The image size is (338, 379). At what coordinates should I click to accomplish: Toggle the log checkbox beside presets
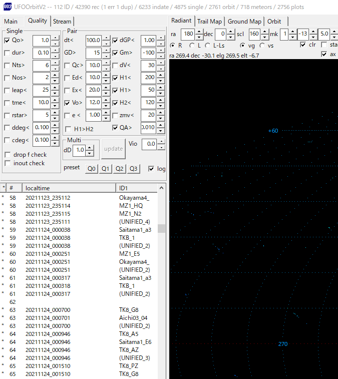click(152, 169)
